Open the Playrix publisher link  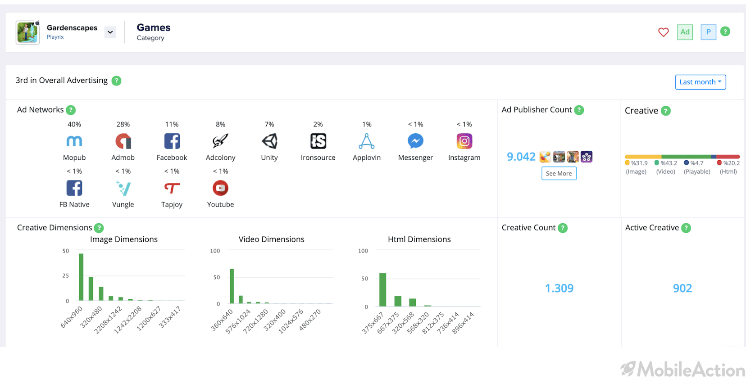[55, 37]
